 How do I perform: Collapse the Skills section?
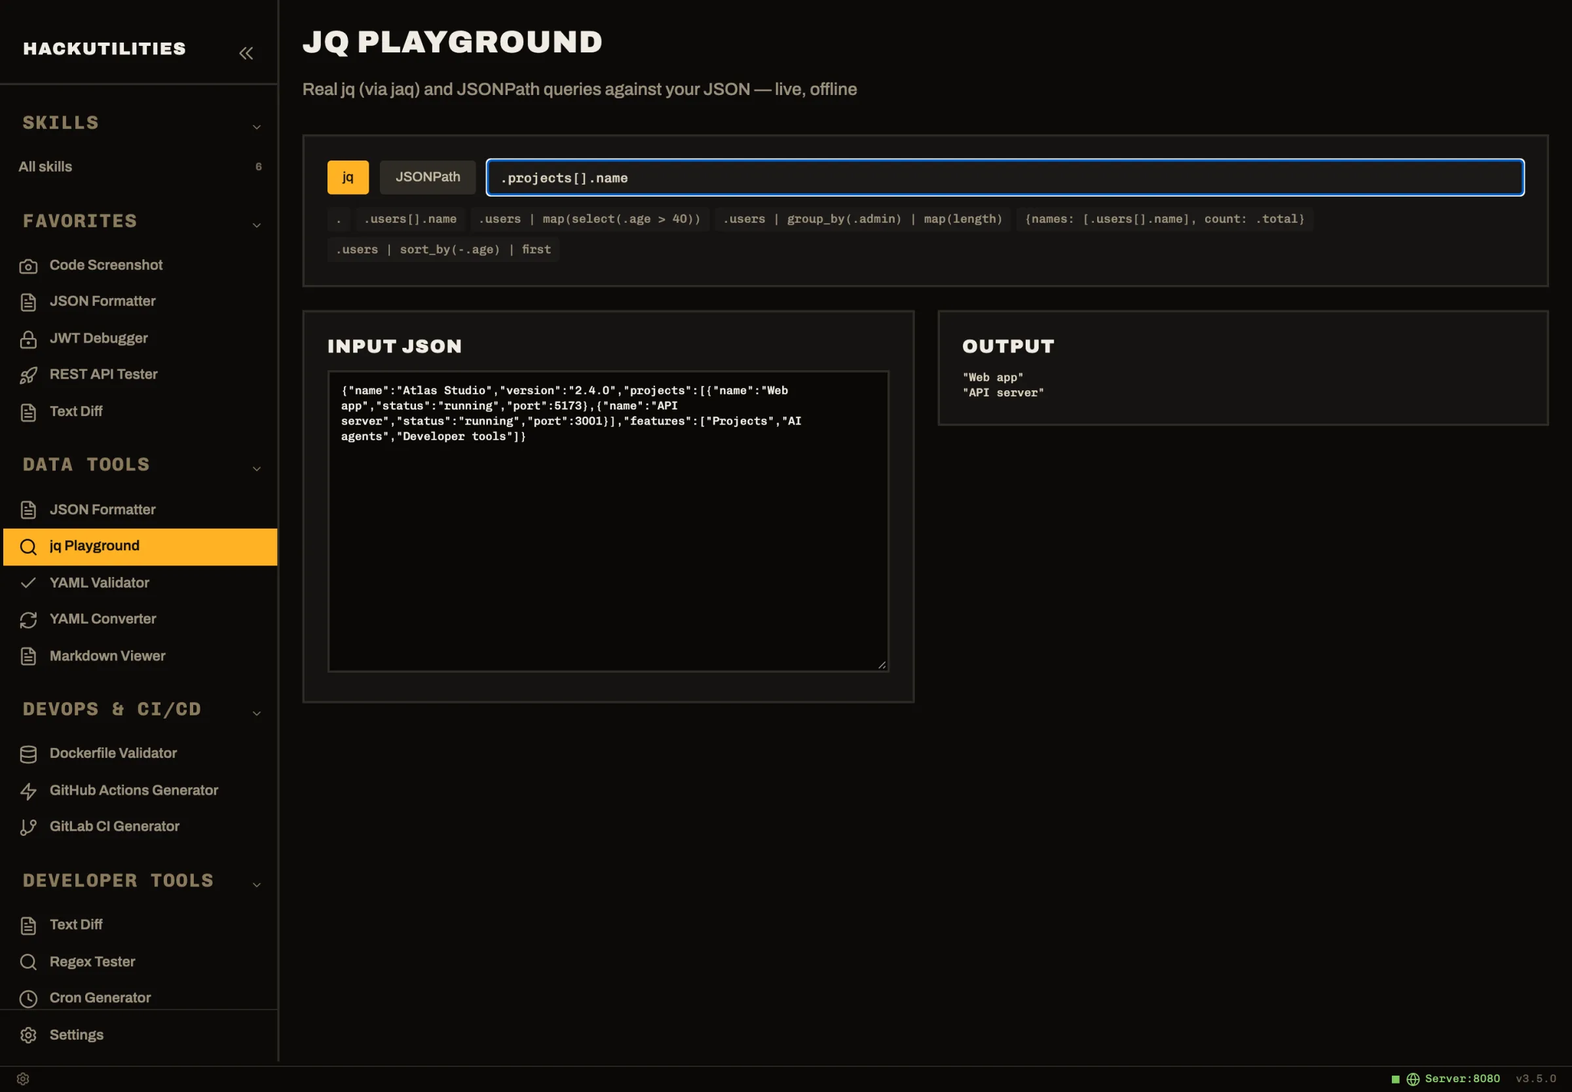(257, 126)
